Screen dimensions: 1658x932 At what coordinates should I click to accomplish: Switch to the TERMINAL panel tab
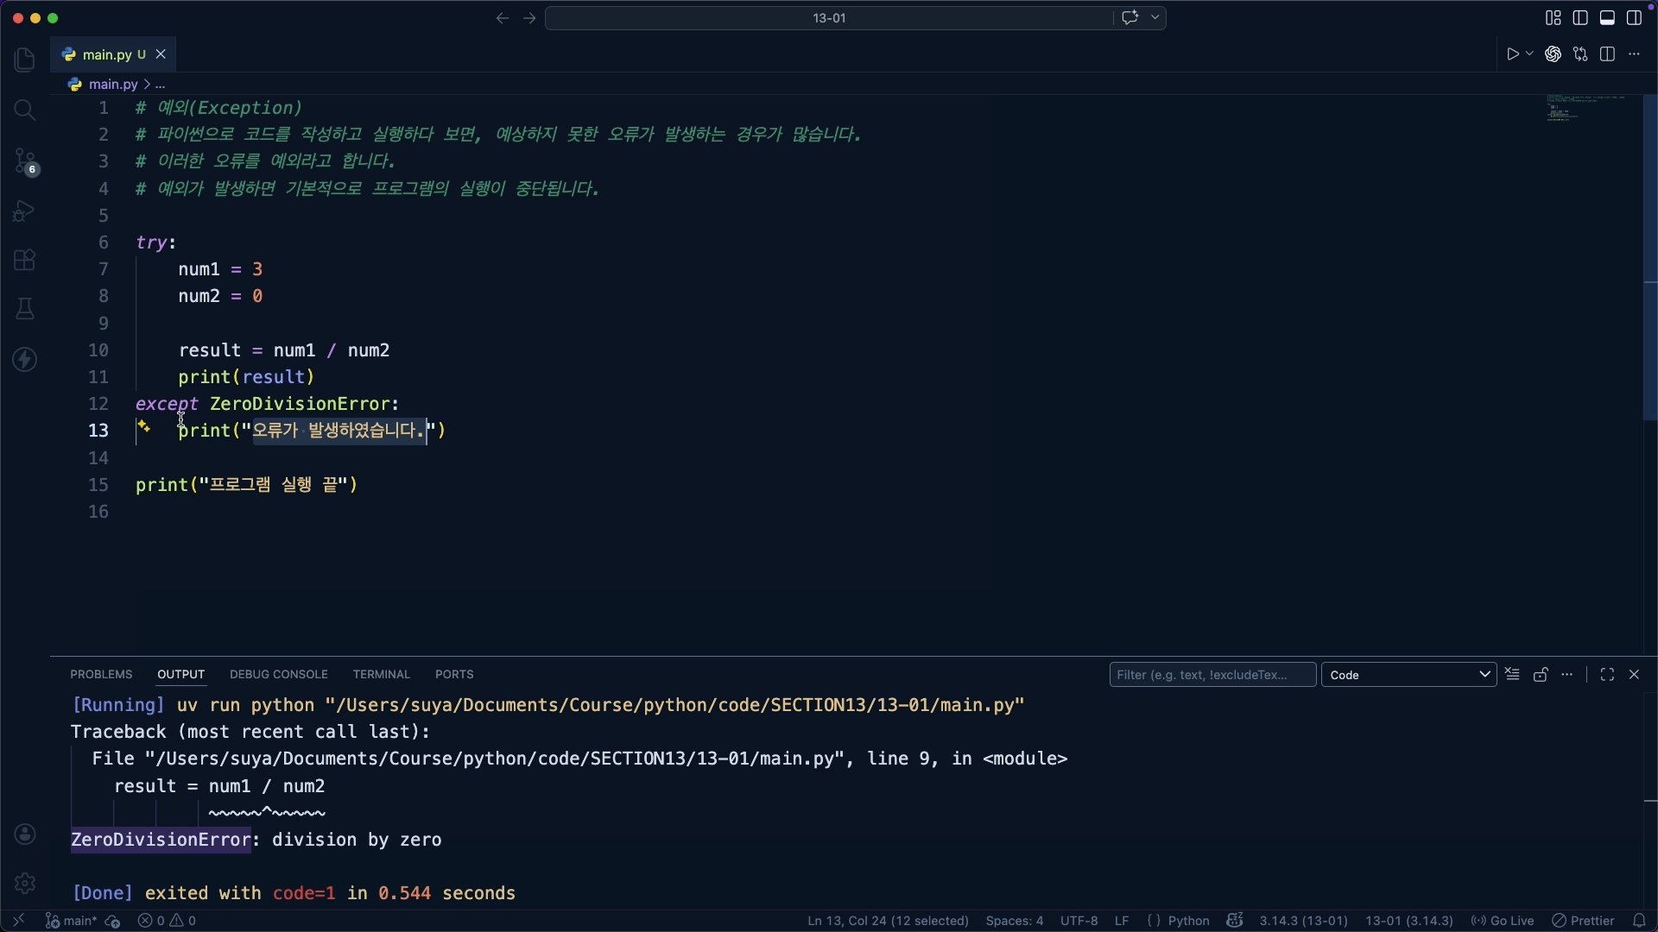click(381, 675)
